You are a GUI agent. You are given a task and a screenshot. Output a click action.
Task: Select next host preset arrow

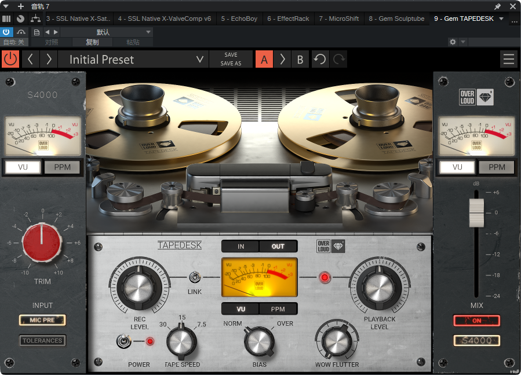pos(56,32)
